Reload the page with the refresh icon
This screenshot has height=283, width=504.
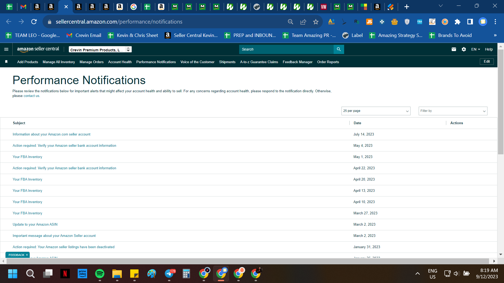tap(34, 22)
